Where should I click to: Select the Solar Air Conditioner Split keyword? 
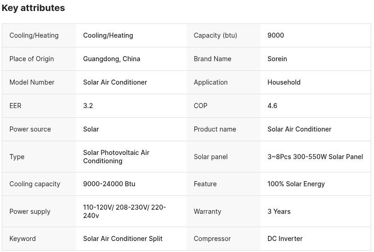tap(123, 239)
